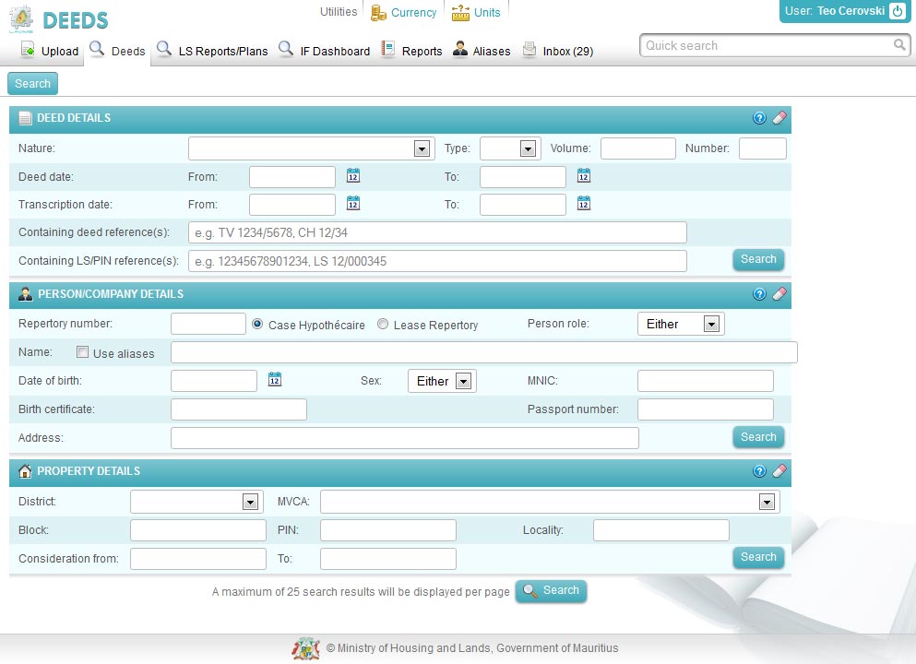Open calendar for Transcription date To
This screenshot has width=916, height=664.
(x=584, y=203)
